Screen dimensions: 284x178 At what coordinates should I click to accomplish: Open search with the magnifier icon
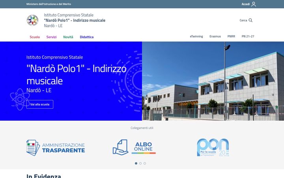tap(250, 20)
